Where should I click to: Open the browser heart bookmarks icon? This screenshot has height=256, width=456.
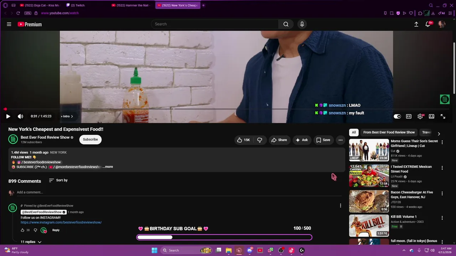point(411,13)
